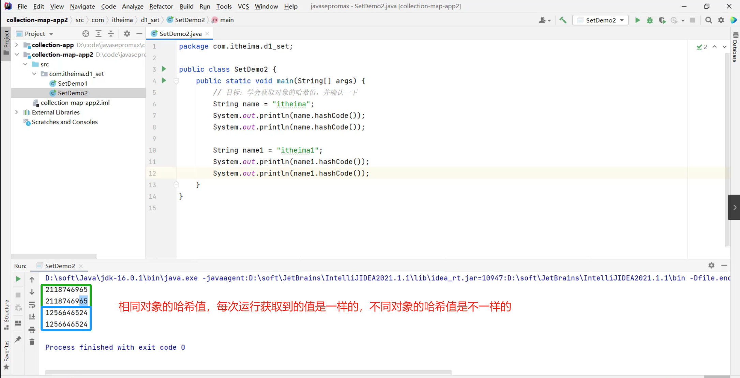Toggle soft-wrap in the console output
This screenshot has width=740, height=378.
[32, 304]
